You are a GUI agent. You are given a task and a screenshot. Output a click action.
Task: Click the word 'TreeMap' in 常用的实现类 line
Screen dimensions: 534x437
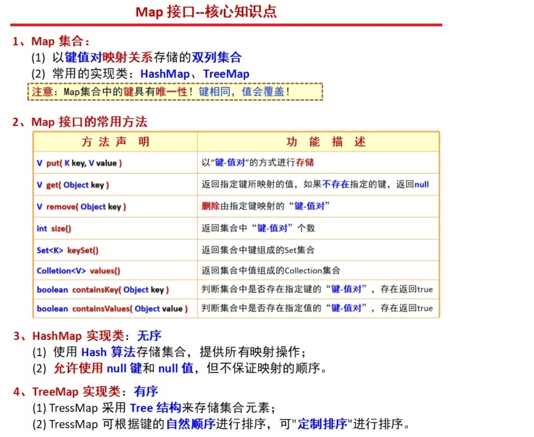[226, 74]
